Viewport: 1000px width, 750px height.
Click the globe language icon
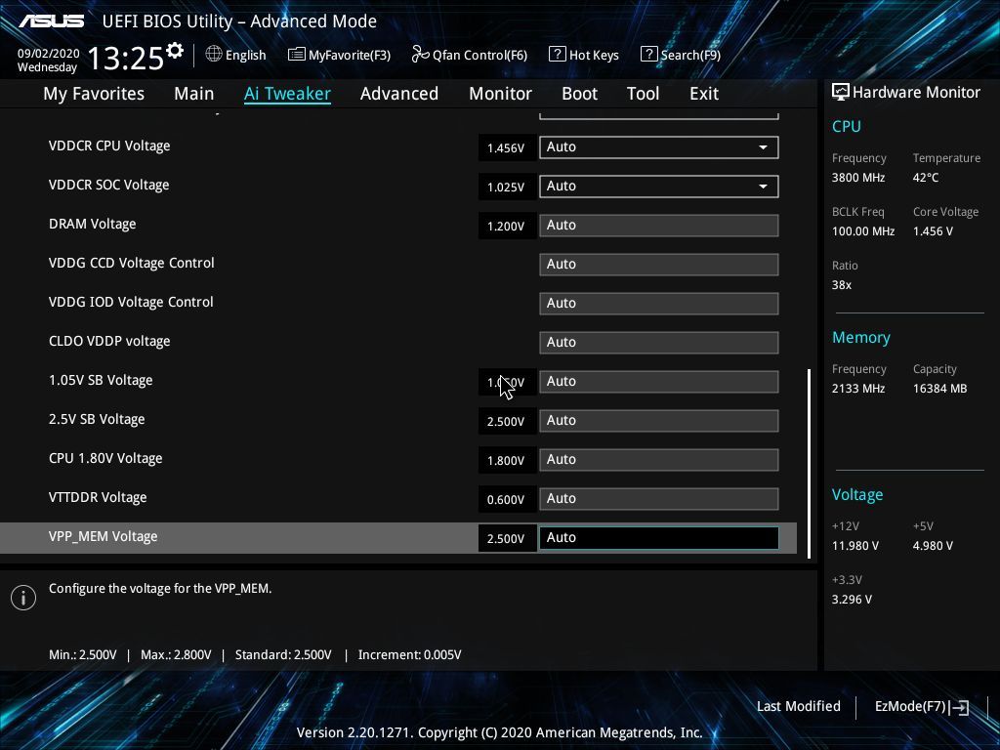point(214,55)
